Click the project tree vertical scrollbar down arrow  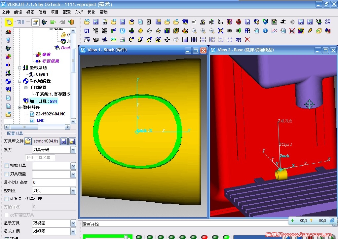click(x=73, y=121)
